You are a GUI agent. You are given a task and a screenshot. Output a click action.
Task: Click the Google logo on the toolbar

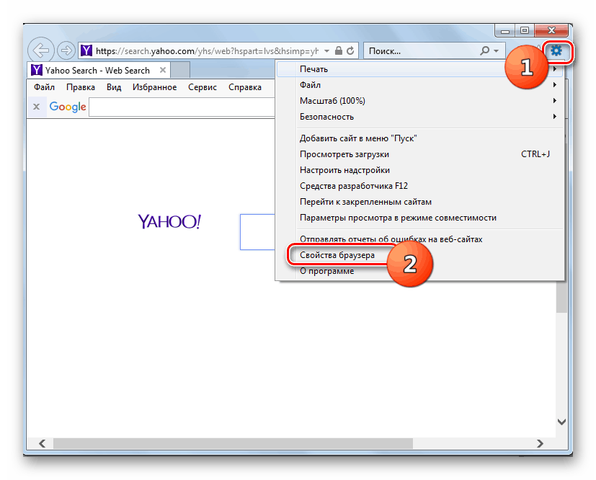(x=67, y=106)
